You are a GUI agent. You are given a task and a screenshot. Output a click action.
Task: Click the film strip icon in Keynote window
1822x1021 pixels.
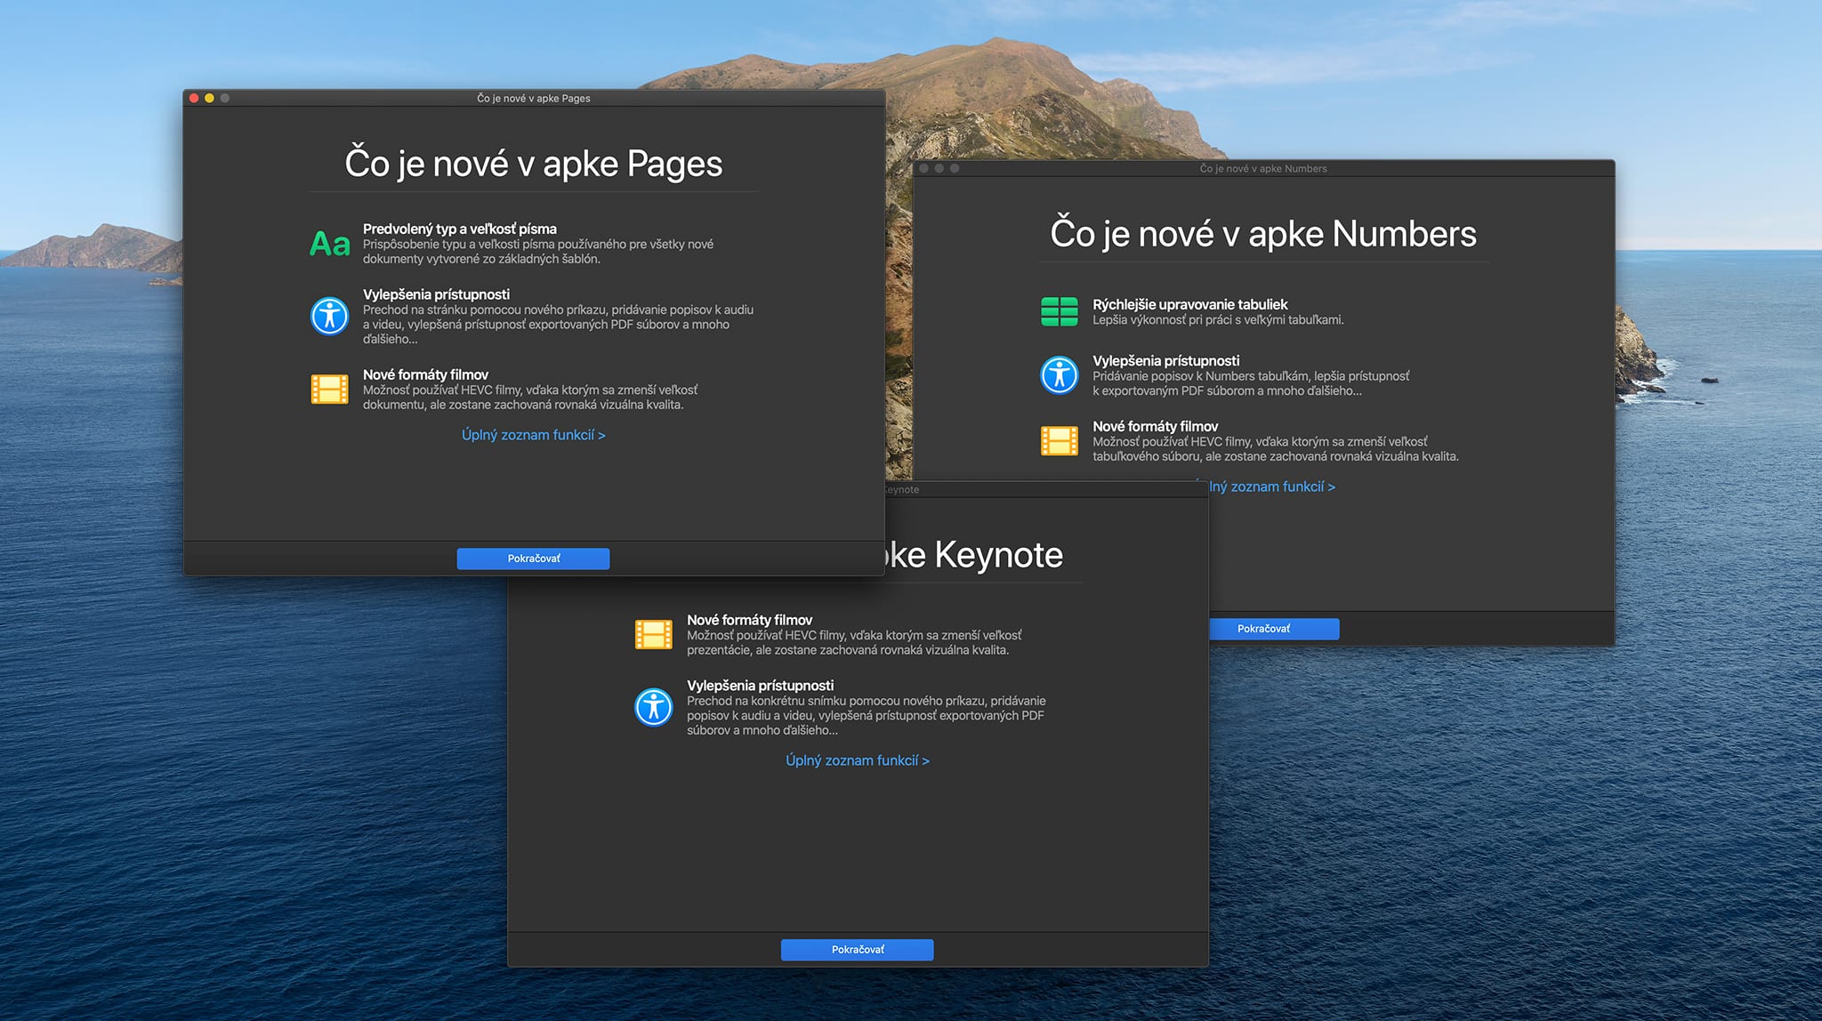click(x=653, y=634)
